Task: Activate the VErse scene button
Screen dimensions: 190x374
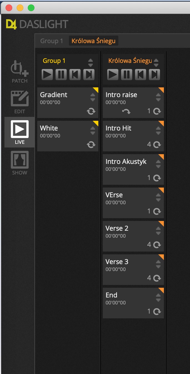Action: point(133,203)
